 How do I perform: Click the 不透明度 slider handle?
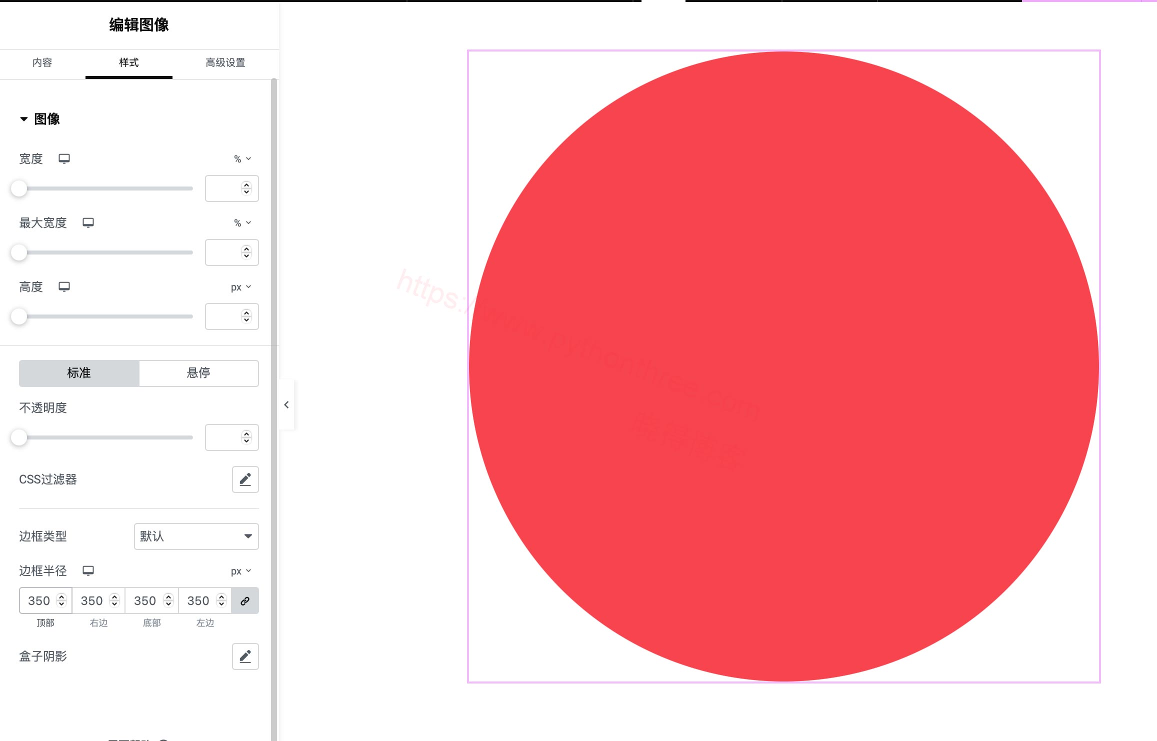point(19,437)
